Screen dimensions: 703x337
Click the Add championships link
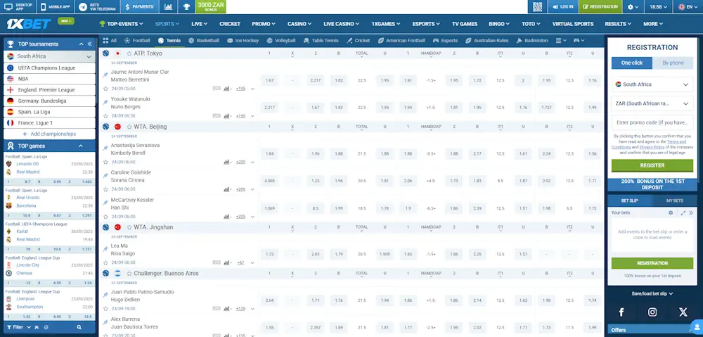tap(49, 134)
